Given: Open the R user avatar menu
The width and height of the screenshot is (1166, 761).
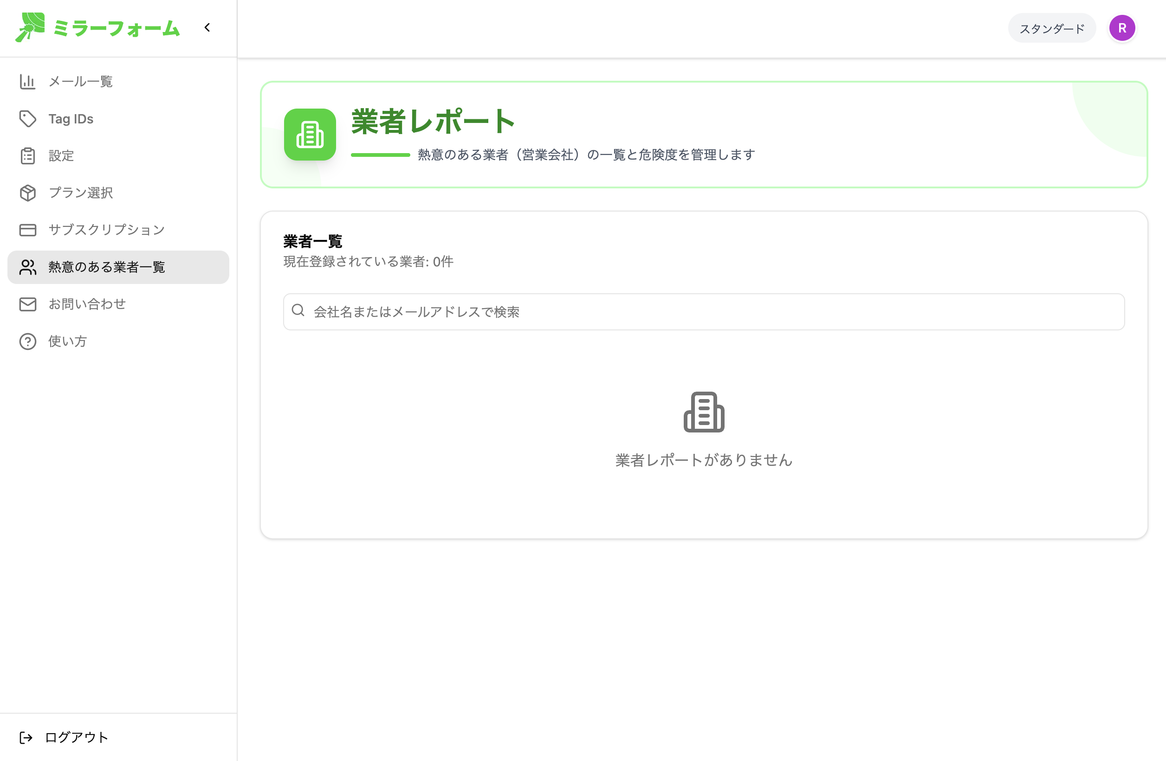Looking at the screenshot, I should (x=1122, y=28).
